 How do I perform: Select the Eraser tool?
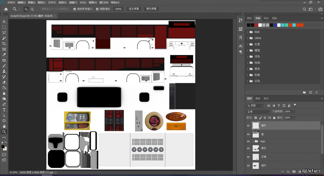tap(4, 82)
